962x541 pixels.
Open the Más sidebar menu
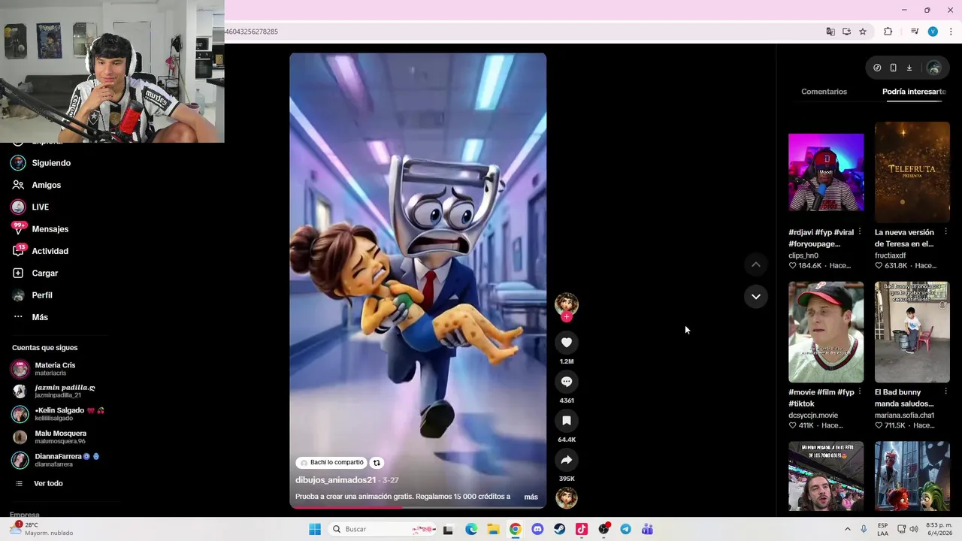point(40,317)
